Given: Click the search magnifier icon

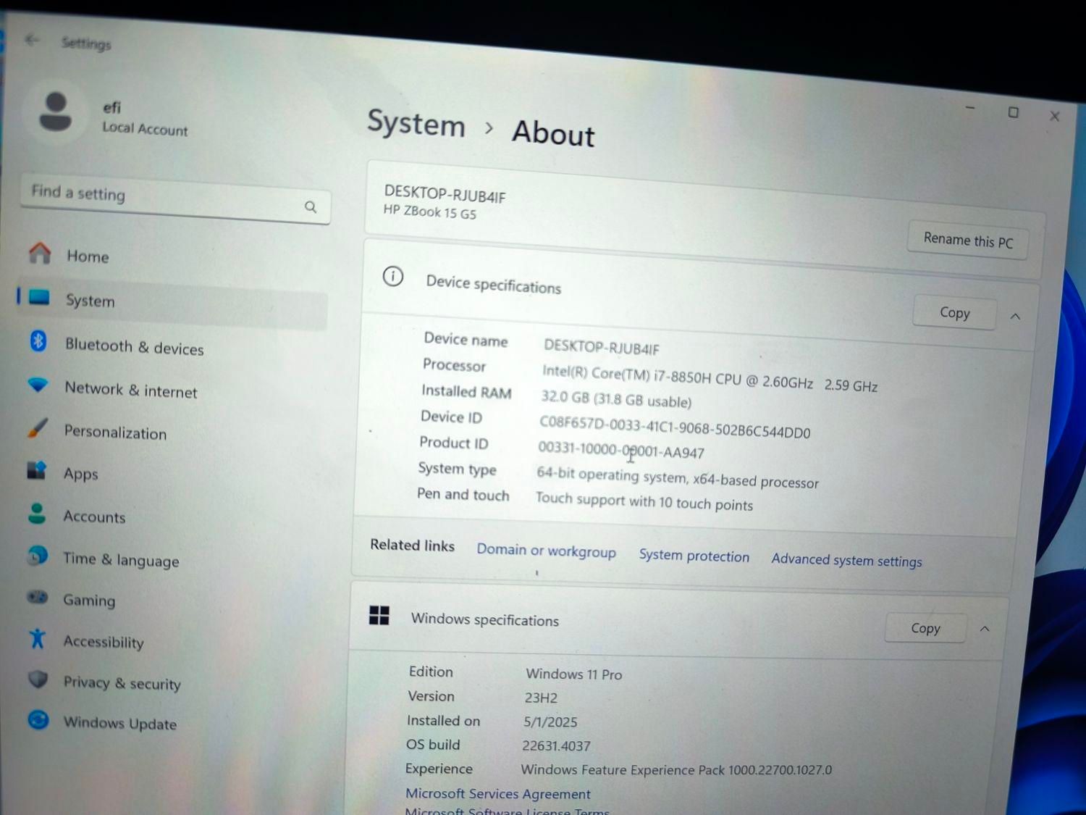Looking at the screenshot, I should [x=311, y=207].
